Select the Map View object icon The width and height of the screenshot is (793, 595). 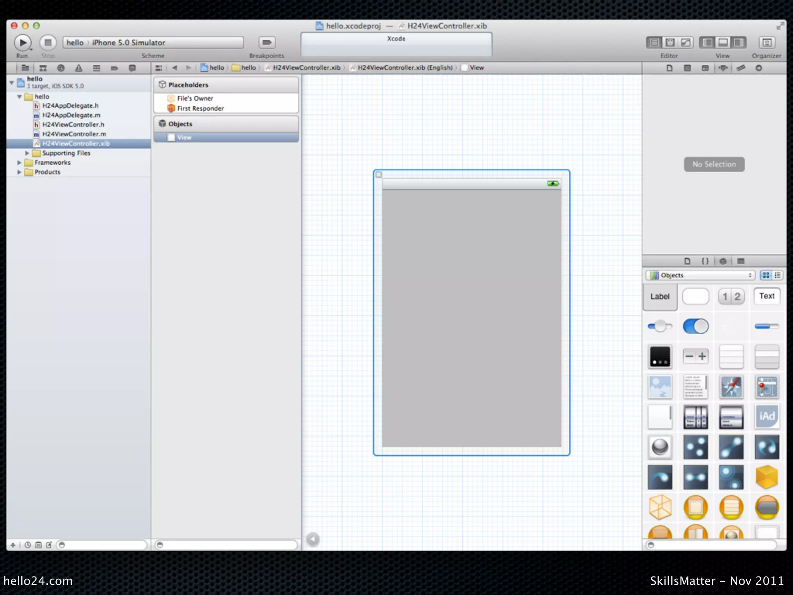coord(767,387)
